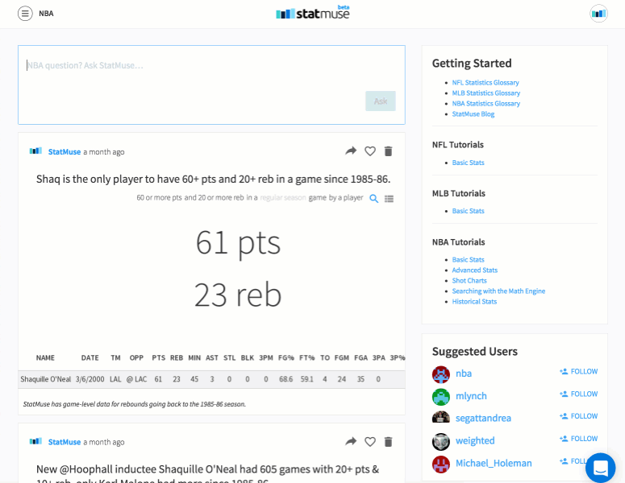This screenshot has height=483, width=625.
Task: Click the '@ LAC' opponent cell
Action: [x=136, y=379]
